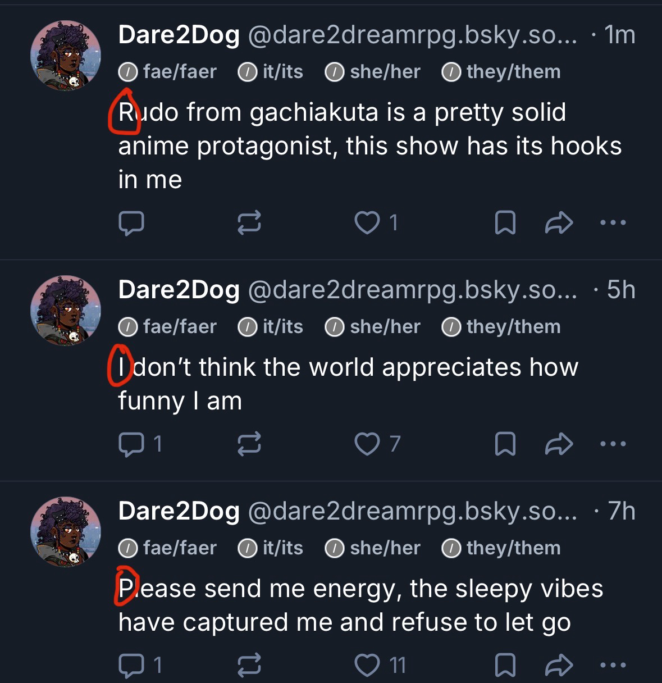Repost the Rudo gachiakuta post
Viewport: 662px width, 683px height.
click(x=249, y=223)
